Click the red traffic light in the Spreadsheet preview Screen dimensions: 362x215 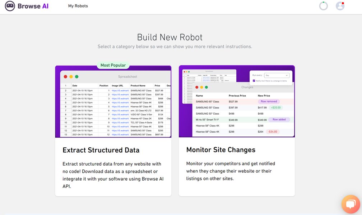(x=65, y=77)
